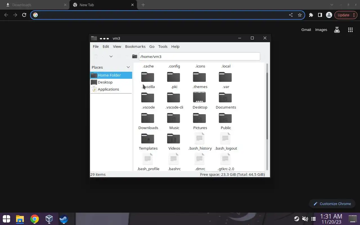The height and width of the screenshot is (225, 360).
Task: Open the Images link
Action: click(x=321, y=30)
